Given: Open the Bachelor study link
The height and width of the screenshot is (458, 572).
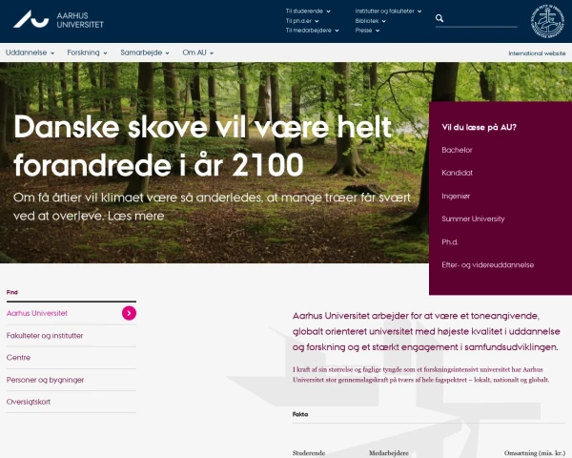Looking at the screenshot, I should 457,150.
